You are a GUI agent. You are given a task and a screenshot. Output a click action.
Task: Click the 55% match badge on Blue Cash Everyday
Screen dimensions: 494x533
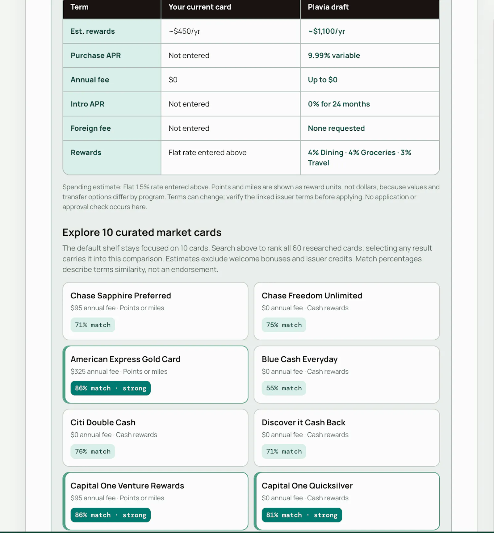coord(284,388)
